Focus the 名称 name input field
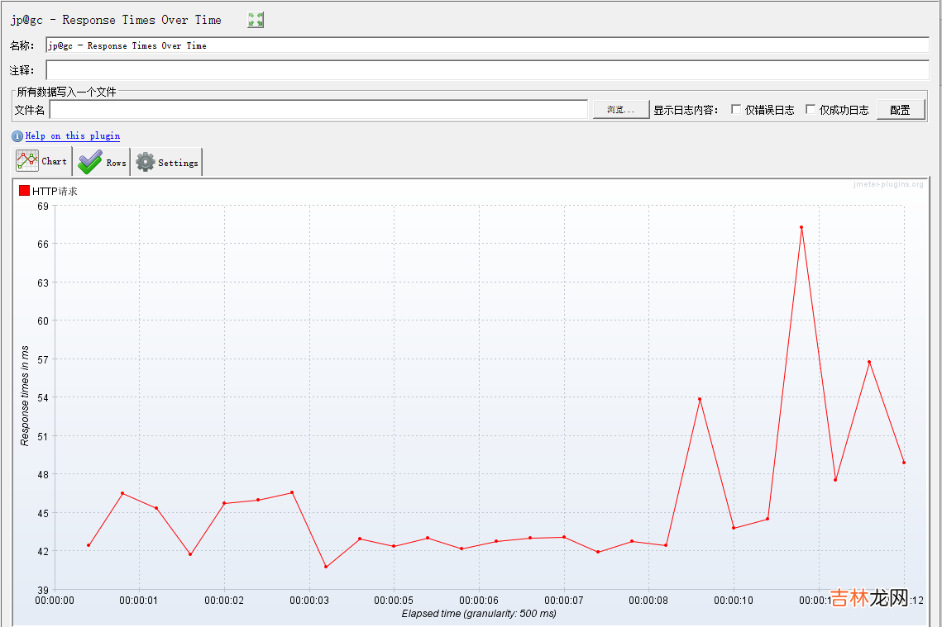The image size is (942, 627). [x=487, y=45]
